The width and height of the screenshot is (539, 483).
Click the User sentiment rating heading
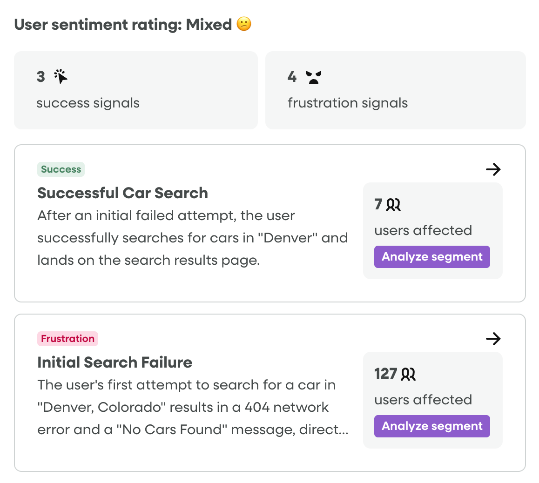pyautogui.click(x=123, y=24)
